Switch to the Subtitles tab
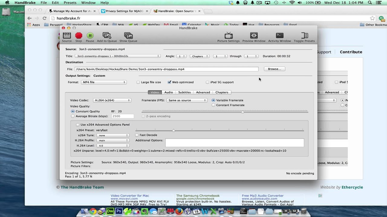The width and height of the screenshot is (387, 217). pyautogui.click(x=184, y=92)
